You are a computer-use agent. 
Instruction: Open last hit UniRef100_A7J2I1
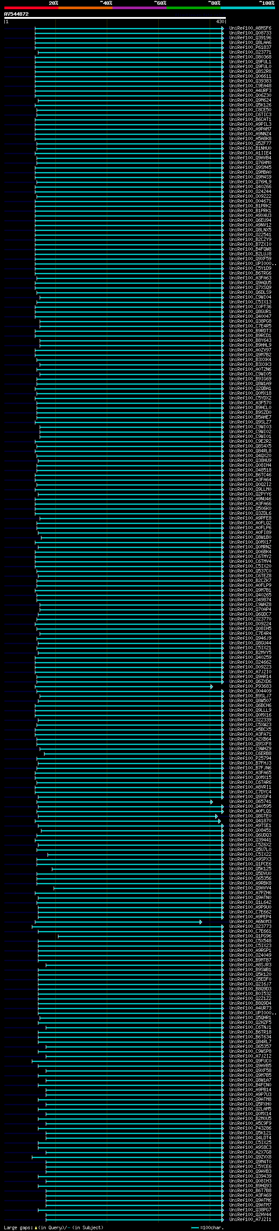(x=250, y=1220)
